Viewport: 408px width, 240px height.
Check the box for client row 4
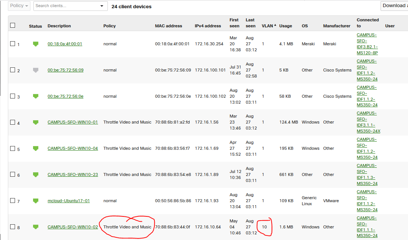point(13,122)
